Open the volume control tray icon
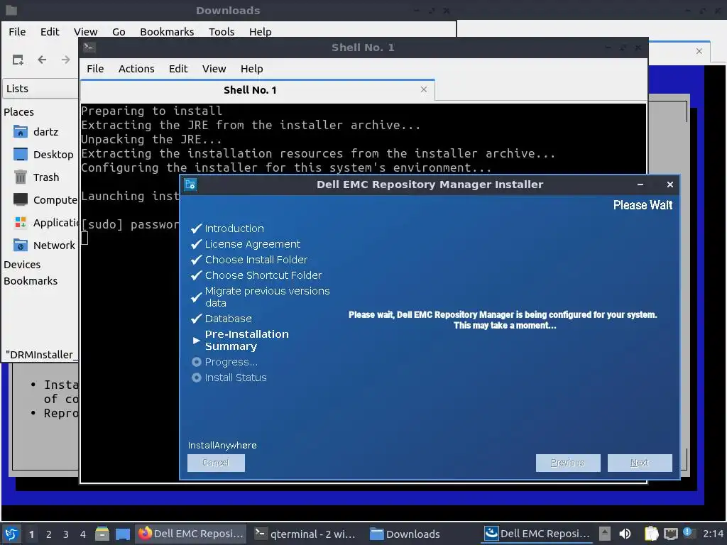Image resolution: width=727 pixels, height=545 pixels. pyautogui.click(x=625, y=534)
